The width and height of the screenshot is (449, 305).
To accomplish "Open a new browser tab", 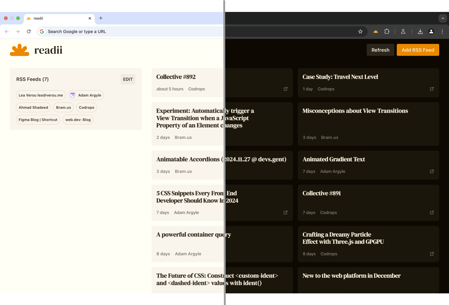I will click(101, 18).
